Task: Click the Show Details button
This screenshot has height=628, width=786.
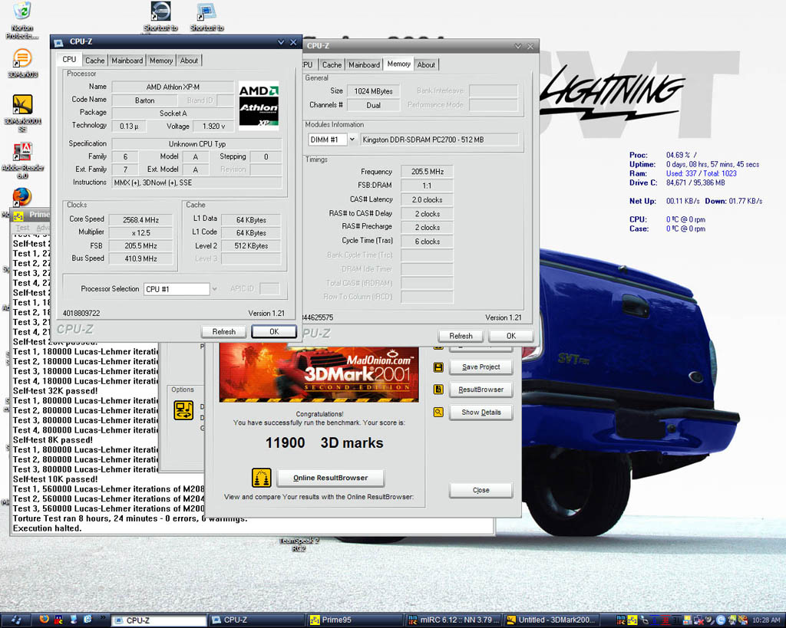Action: (x=481, y=413)
